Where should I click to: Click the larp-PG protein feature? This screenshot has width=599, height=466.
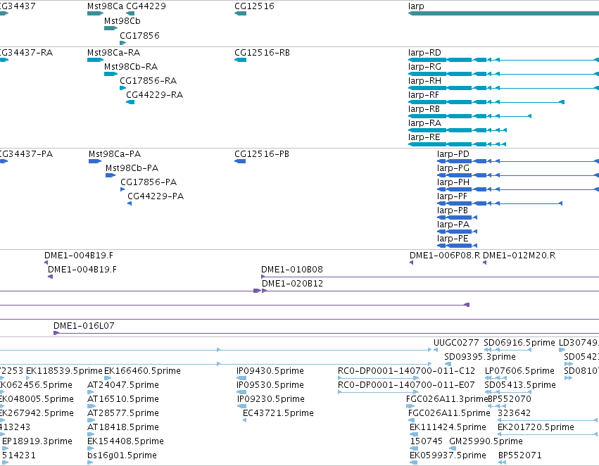tap(518, 175)
